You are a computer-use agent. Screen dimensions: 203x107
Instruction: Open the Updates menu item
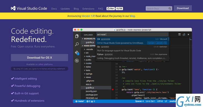click(x=65, y=9)
